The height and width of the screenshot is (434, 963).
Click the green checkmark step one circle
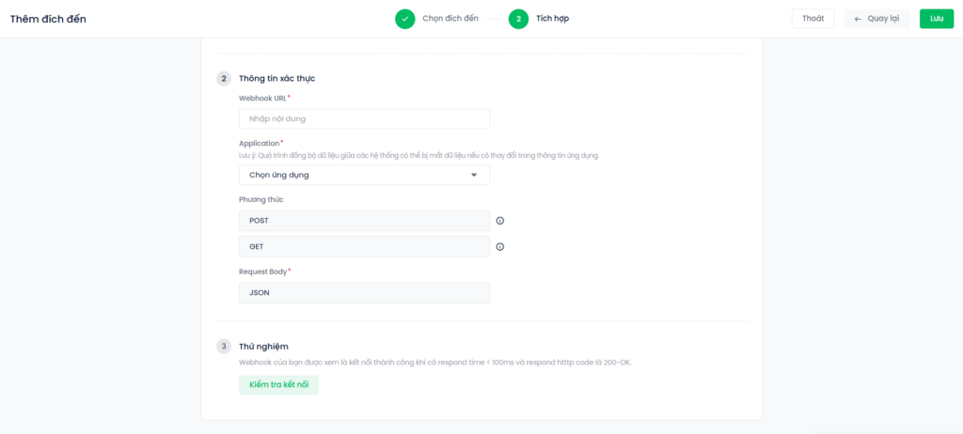pos(404,19)
